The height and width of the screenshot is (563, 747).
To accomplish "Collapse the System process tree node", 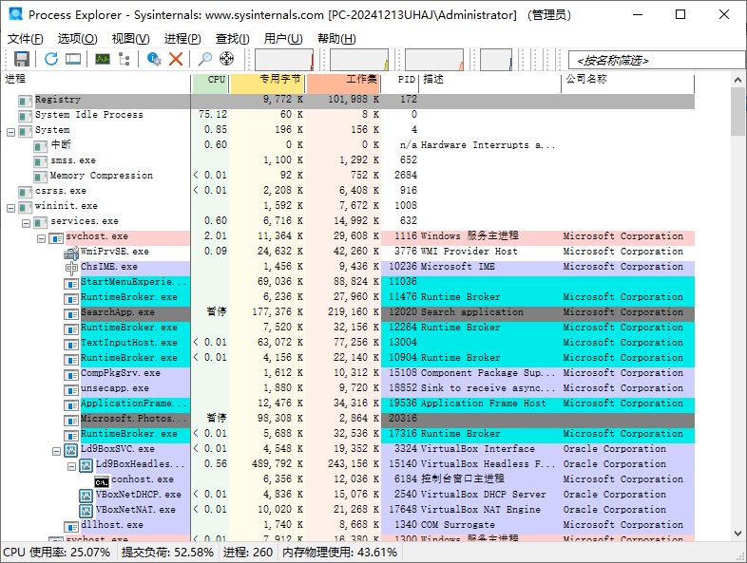I will 11,132.
